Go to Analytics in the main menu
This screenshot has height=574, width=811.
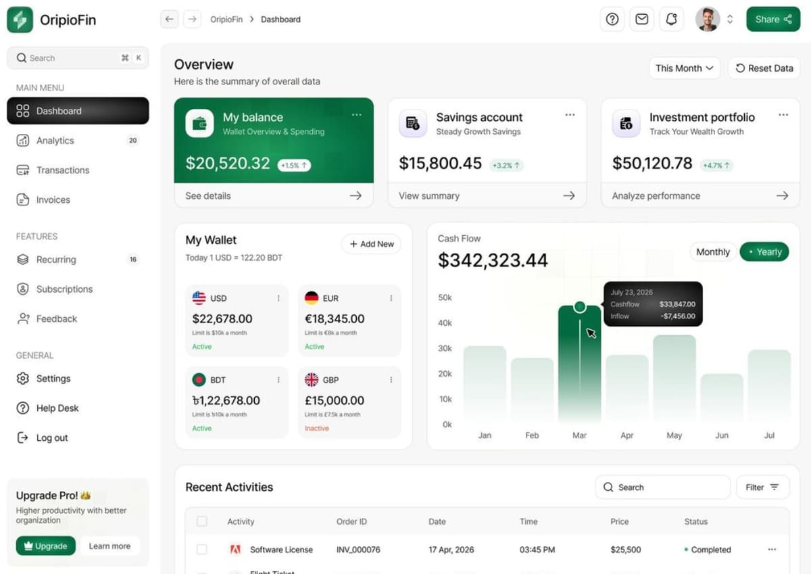(55, 141)
